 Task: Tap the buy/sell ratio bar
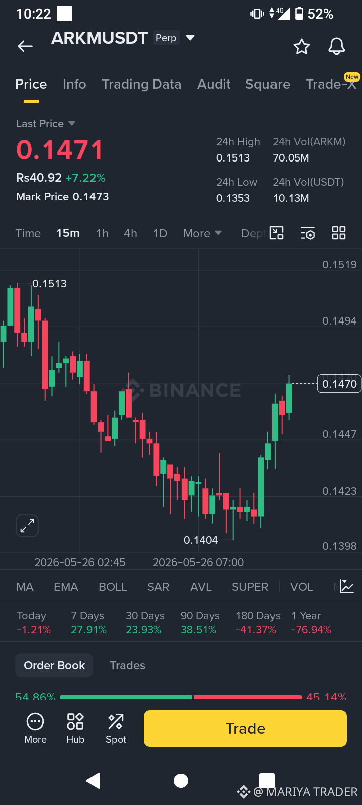(181, 697)
